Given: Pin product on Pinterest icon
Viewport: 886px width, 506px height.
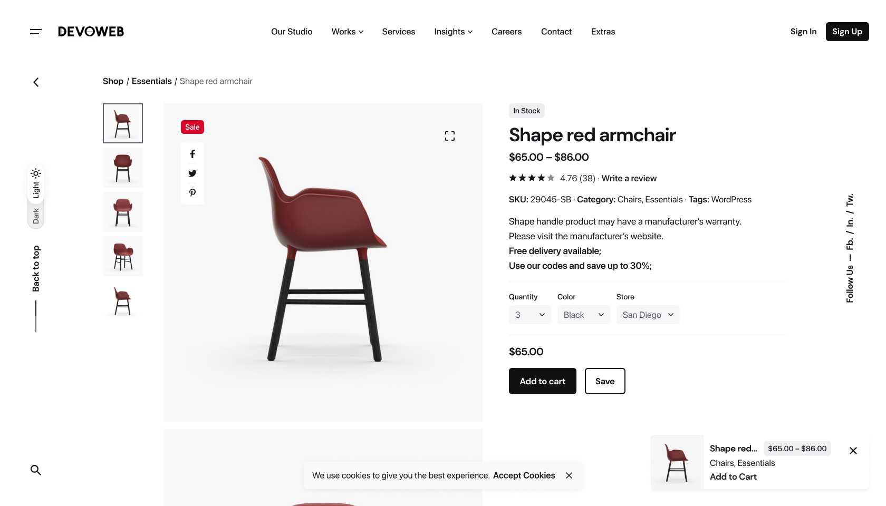Looking at the screenshot, I should point(192,193).
